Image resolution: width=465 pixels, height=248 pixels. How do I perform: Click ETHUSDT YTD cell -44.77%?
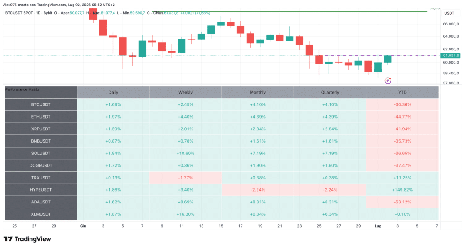(x=402, y=117)
